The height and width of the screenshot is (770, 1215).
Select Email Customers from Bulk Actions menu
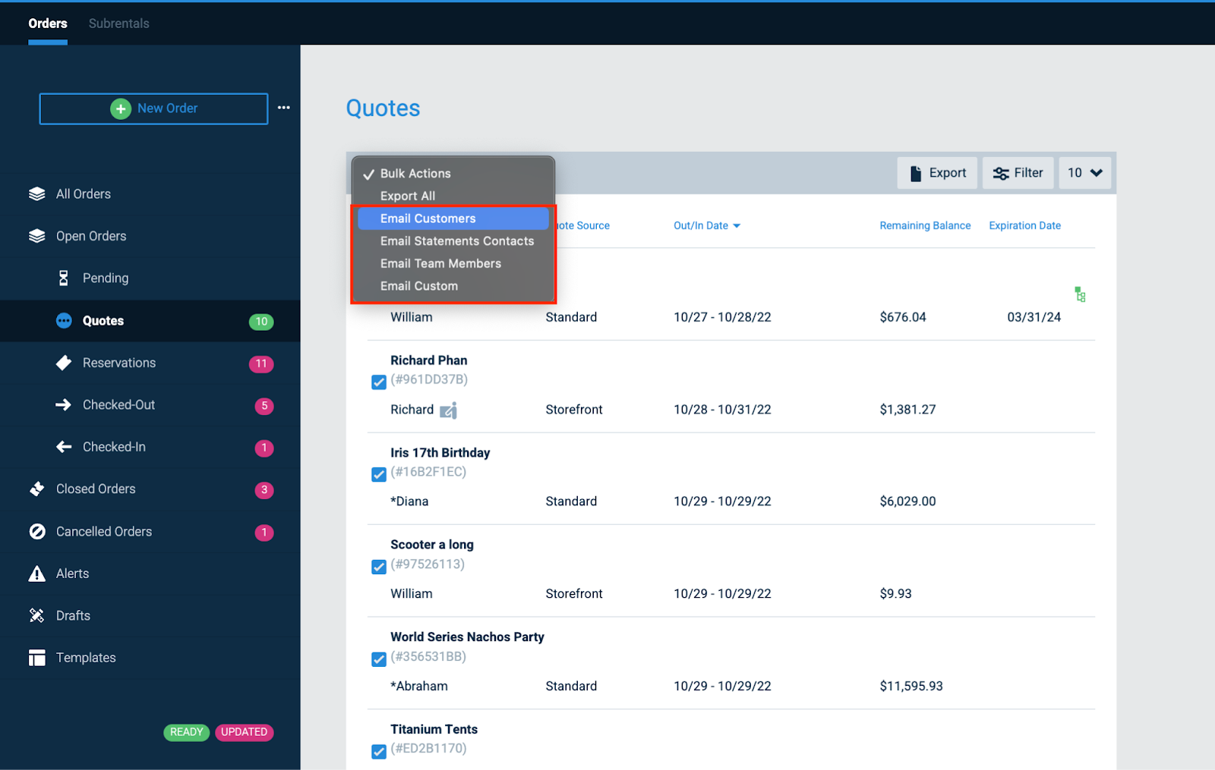point(428,218)
